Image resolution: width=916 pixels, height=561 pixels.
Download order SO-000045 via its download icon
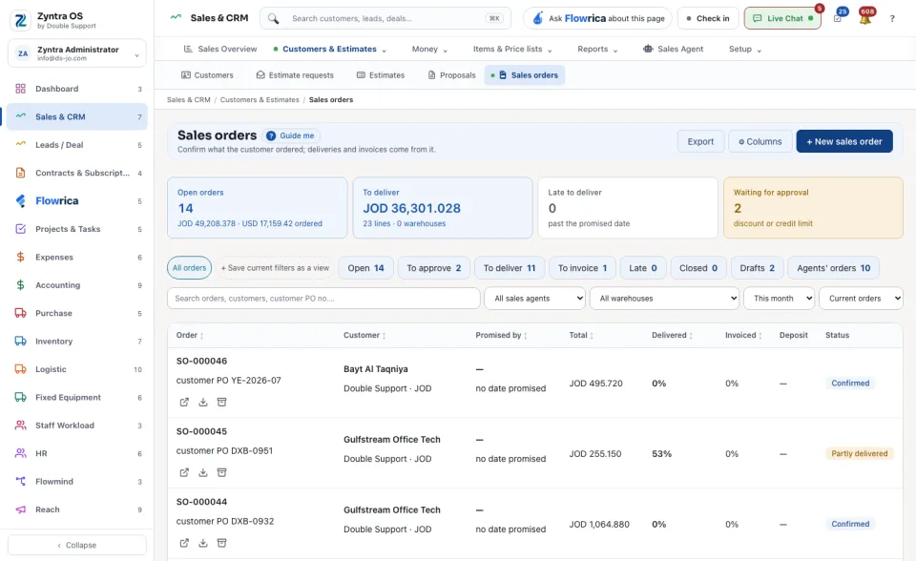202,473
